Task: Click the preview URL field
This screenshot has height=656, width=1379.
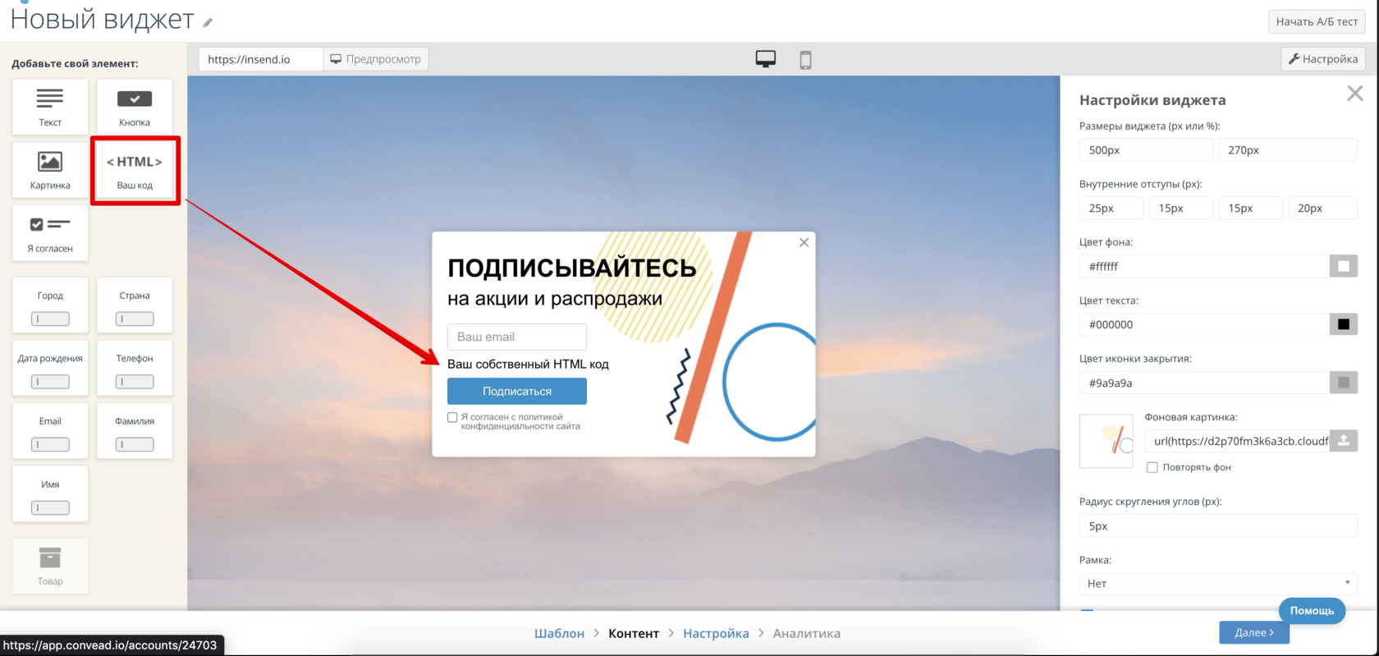Action: [x=261, y=59]
